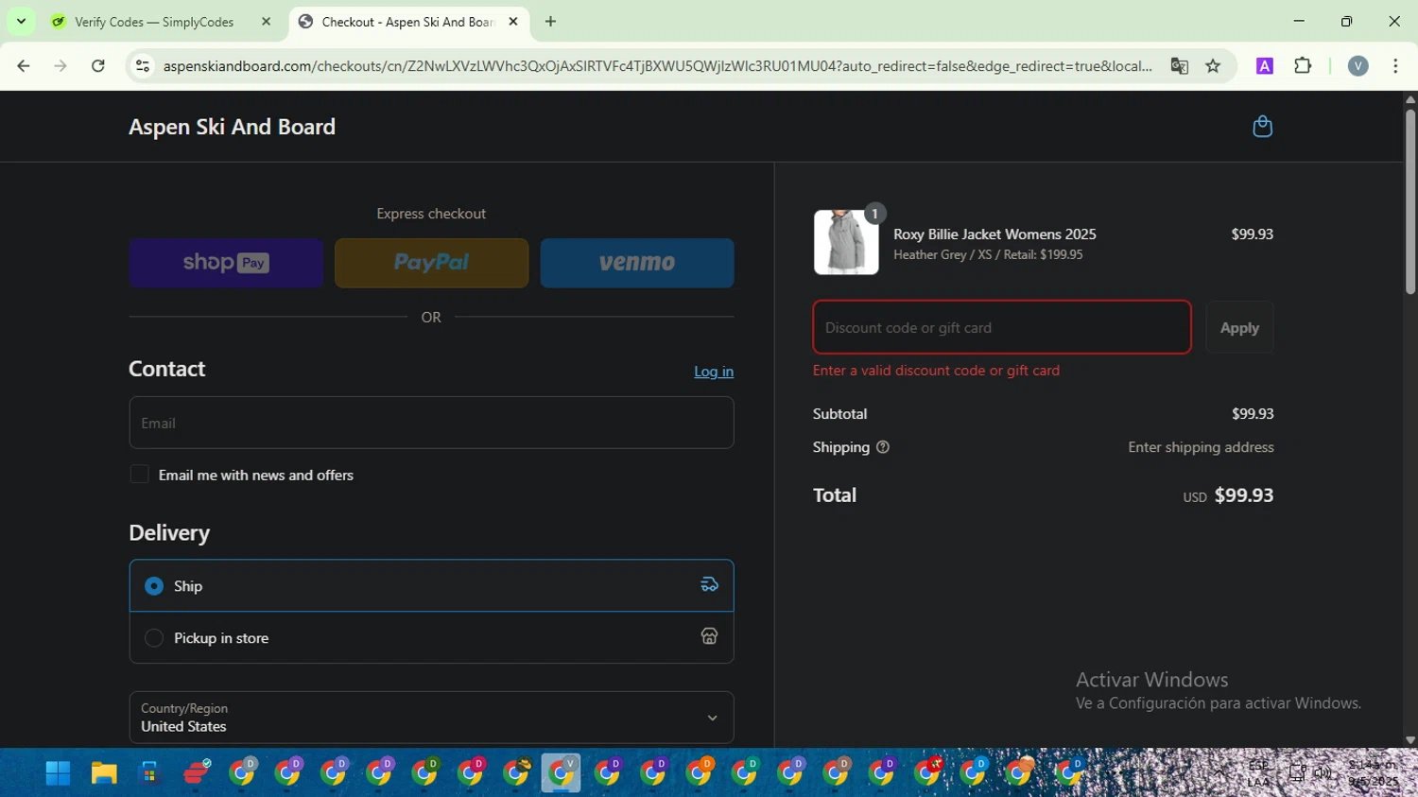Close the Checkout Aspen Ski tab
The height and width of the screenshot is (797, 1418).
click(513, 22)
